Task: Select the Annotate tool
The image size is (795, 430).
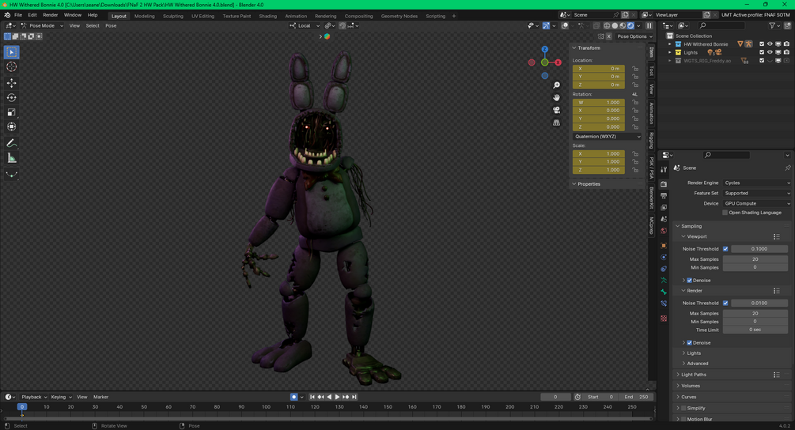Action: click(x=12, y=143)
